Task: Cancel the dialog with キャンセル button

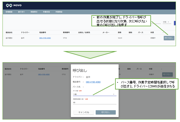Action: pos(84,112)
